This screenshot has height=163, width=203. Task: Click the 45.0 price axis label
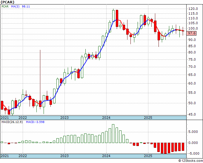tap(192, 114)
